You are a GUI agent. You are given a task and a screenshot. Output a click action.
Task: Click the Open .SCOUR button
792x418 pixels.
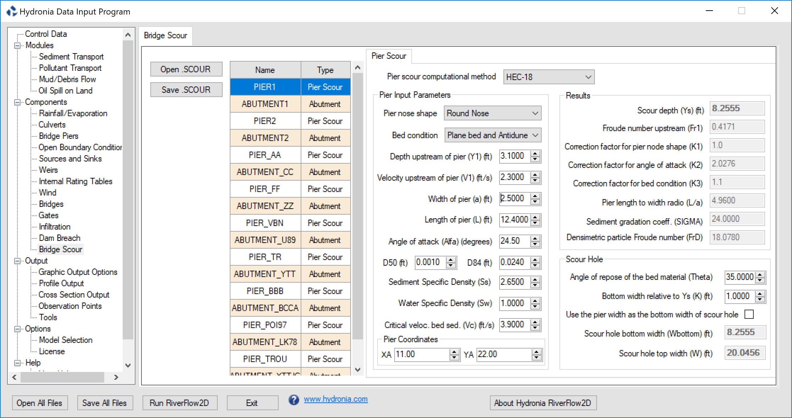point(186,69)
